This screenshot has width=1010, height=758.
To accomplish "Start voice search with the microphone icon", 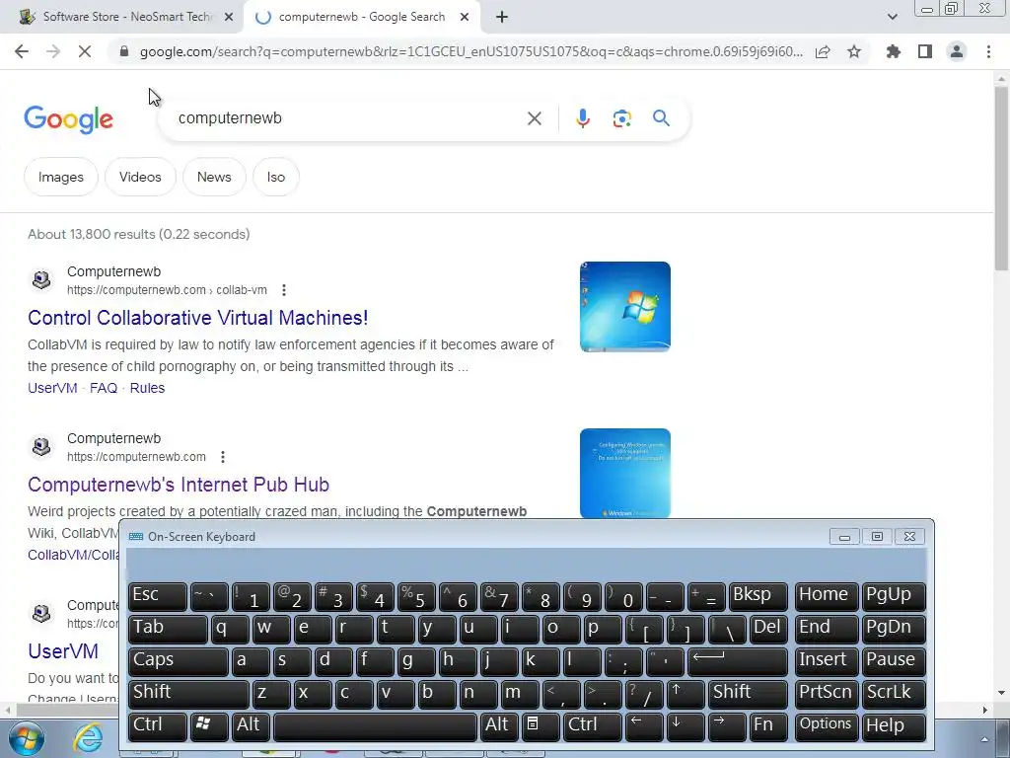I will [x=582, y=118].
